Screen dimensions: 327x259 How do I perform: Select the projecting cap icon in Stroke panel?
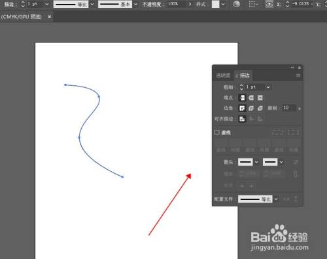pos(260,98)
